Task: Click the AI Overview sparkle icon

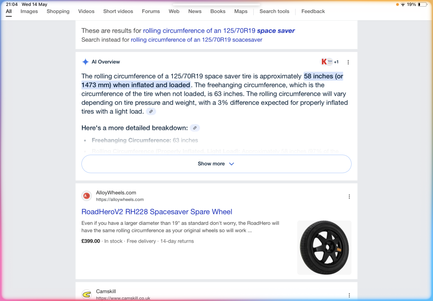Action: tap(85, 62)
